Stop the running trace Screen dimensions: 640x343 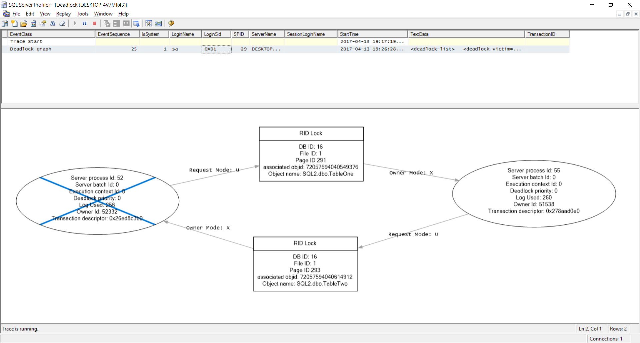tap(94, 24)
